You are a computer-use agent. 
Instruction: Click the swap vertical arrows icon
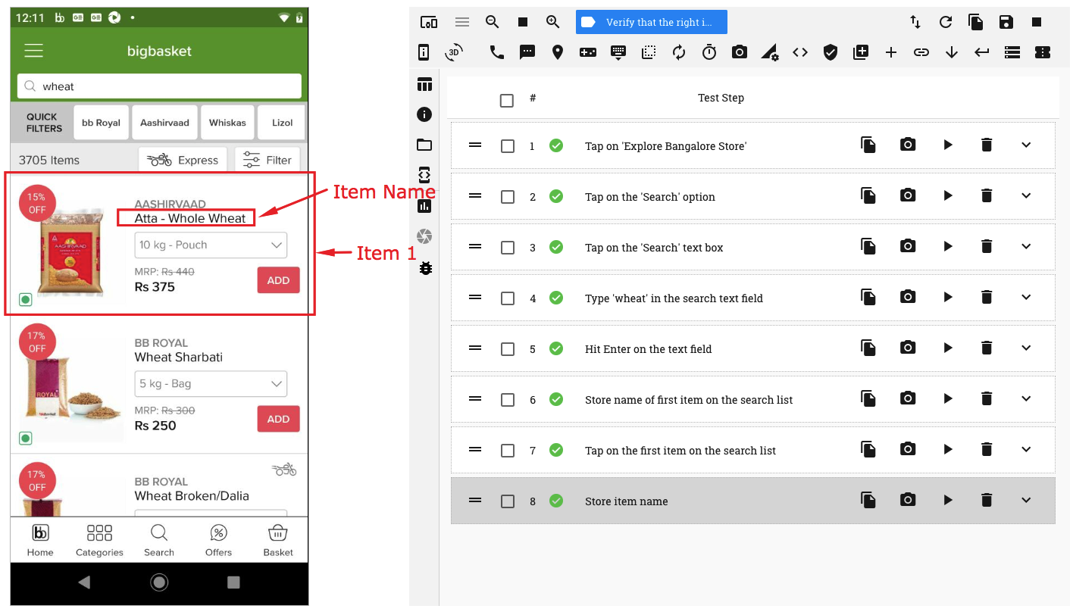click(x=915, y=22)
